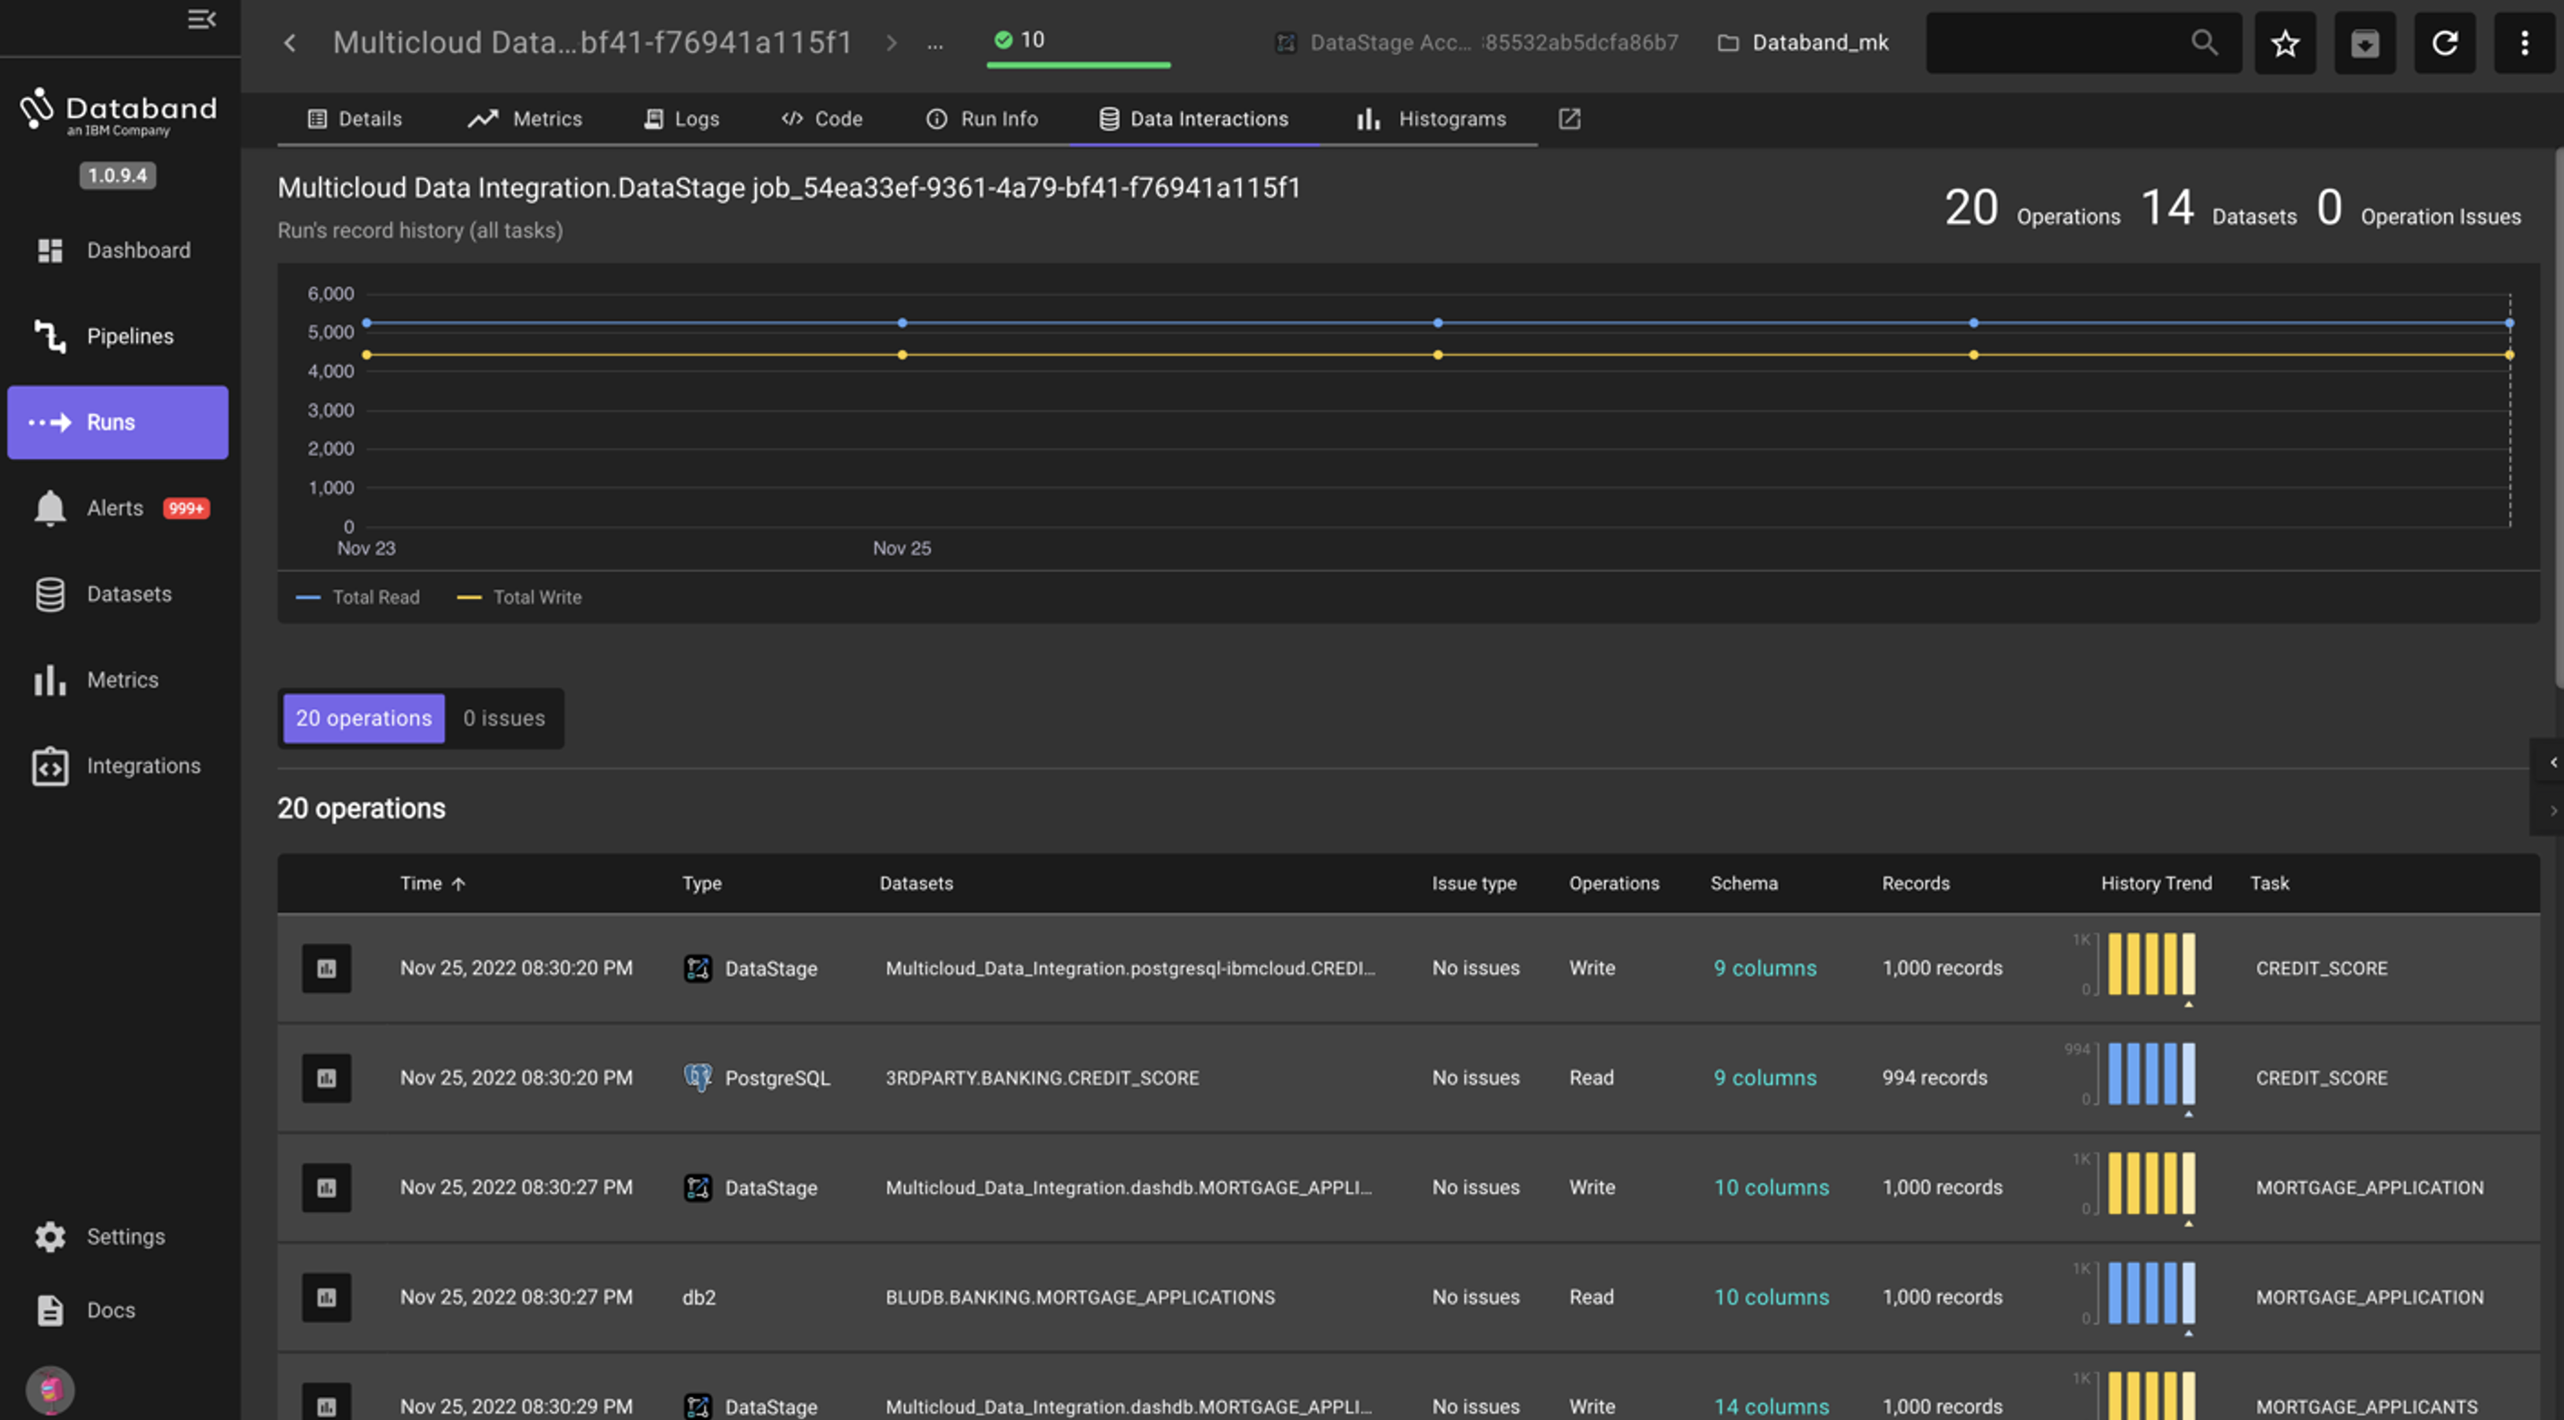This screenshot has width=2564, height=1420.
Task: Refresh the run page
Action: (2445, 43)
